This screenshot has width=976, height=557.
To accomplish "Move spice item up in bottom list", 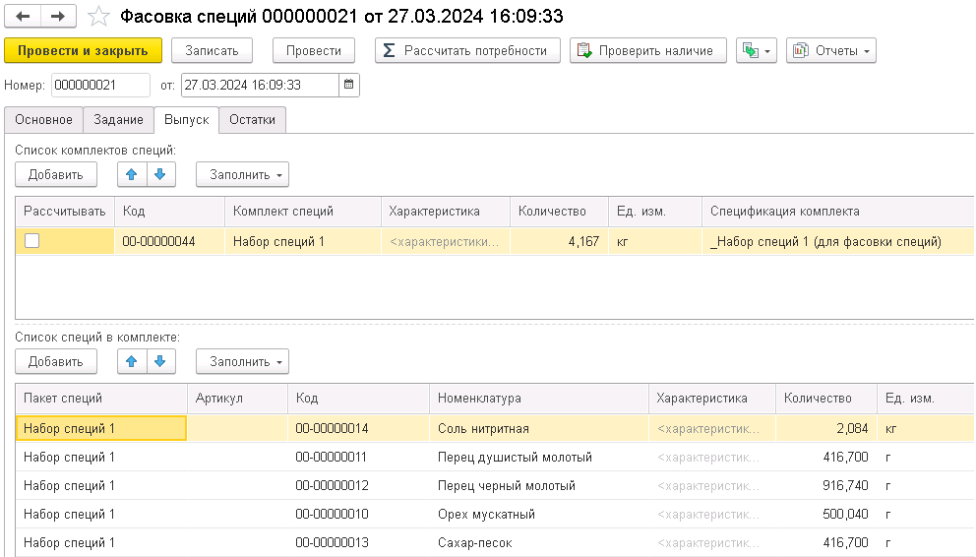I will pyautogui.click(x=132, y=361).
